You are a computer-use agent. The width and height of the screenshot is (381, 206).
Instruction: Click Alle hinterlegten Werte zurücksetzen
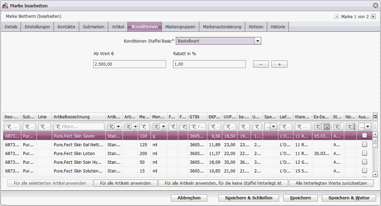pos(331,183)
